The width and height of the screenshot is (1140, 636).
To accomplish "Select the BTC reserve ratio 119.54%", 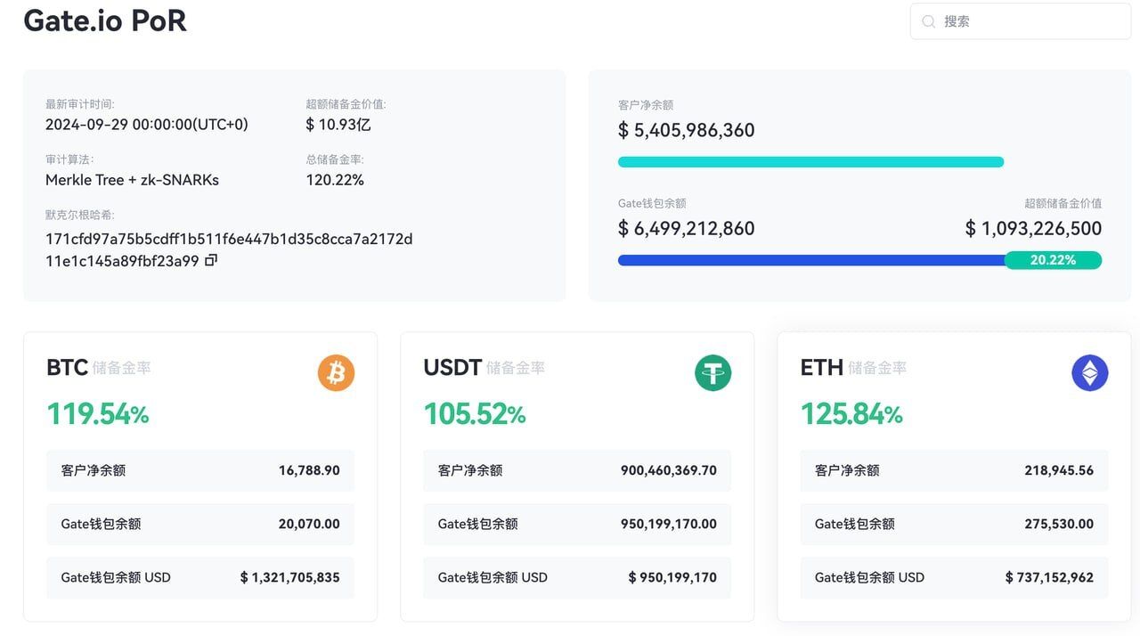I will (x=96, y=414).
